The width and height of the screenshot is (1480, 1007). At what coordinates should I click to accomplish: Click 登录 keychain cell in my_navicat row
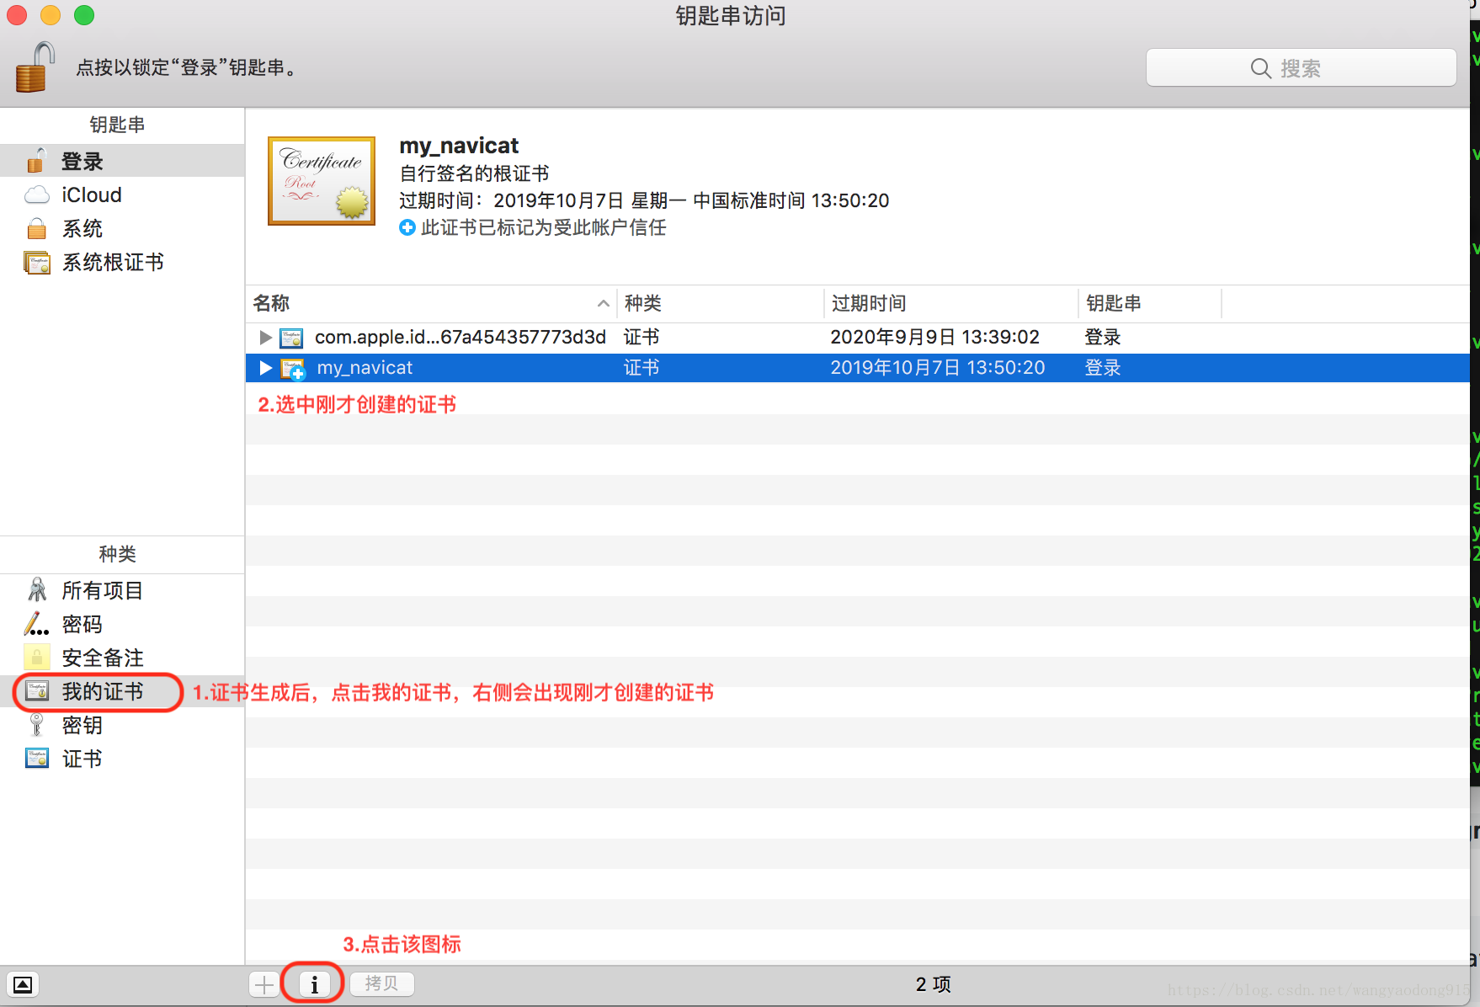pos(1103,368)
